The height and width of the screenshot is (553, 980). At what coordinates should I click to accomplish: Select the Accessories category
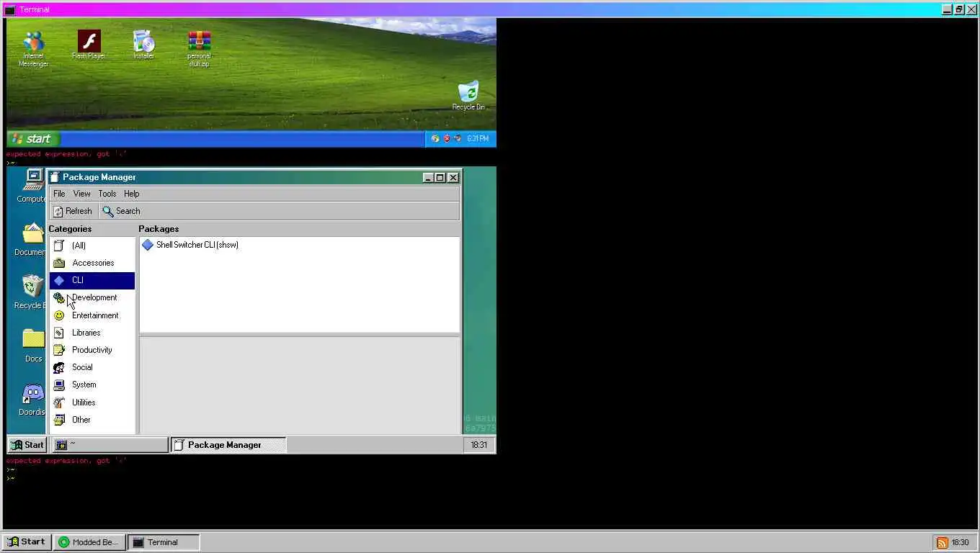(92, 263)
